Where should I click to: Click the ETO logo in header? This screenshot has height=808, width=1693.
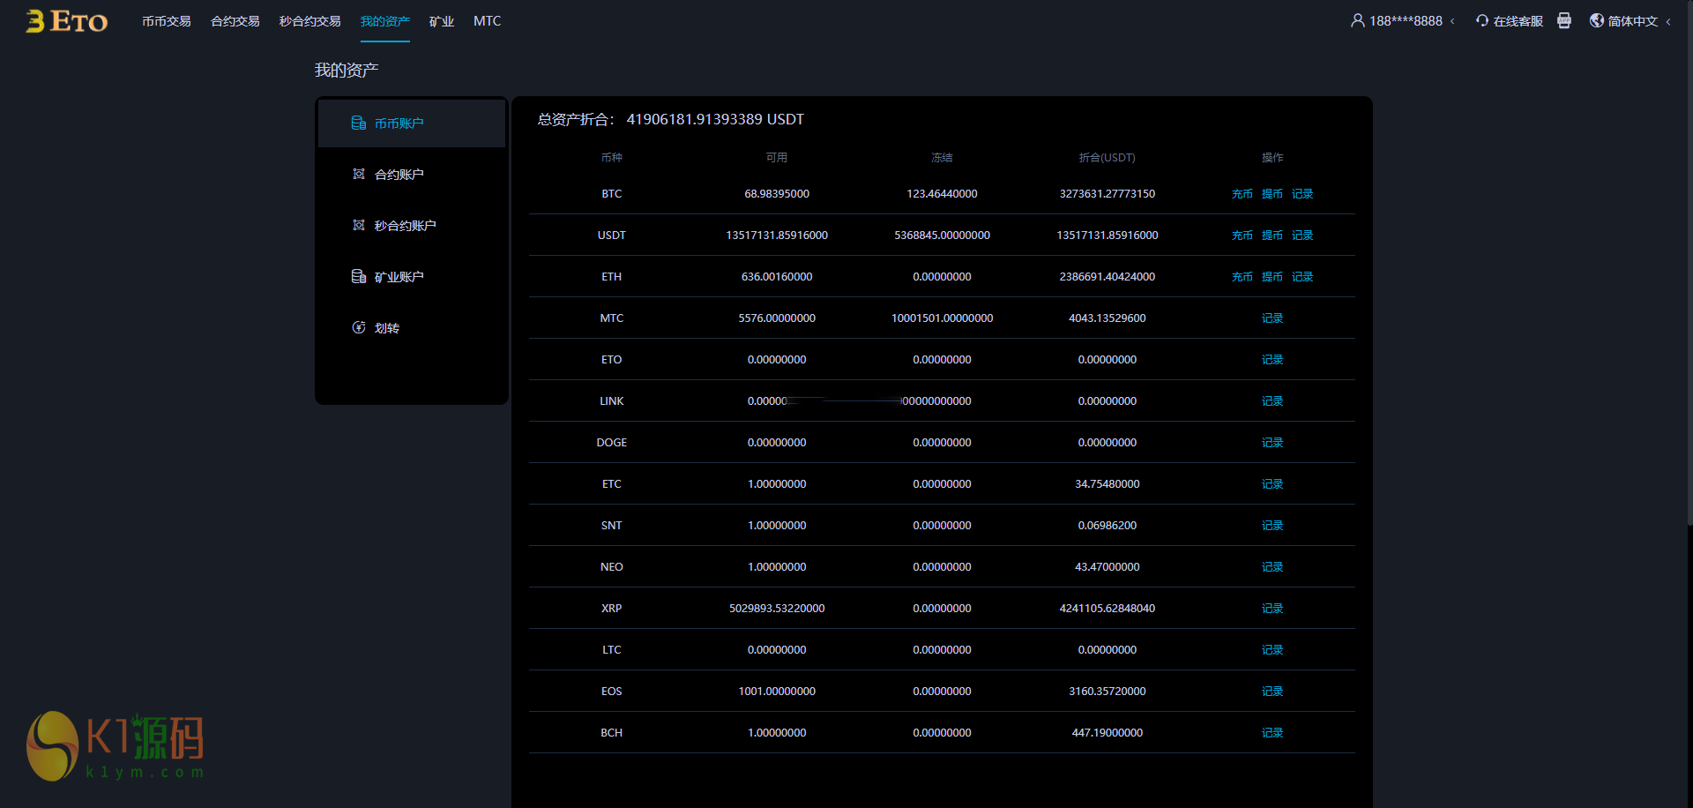tap(67, 21)
